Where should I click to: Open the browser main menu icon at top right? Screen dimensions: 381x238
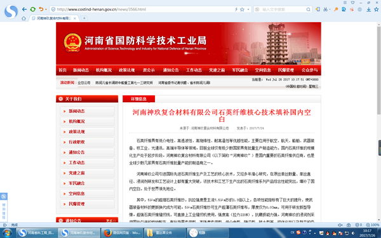point(345,3)
